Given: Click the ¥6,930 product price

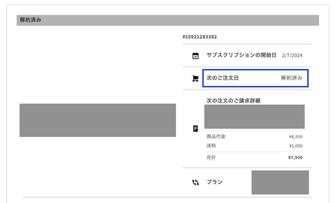Looking at the screenshot, I should tap(296, 137).
